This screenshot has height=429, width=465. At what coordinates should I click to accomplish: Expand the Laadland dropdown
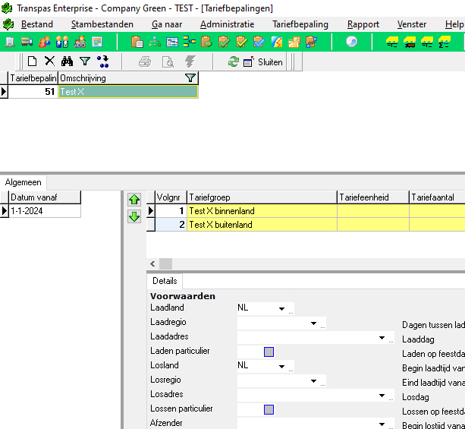(281, 309)
